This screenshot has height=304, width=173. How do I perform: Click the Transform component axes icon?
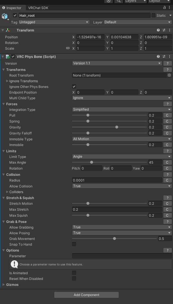click(x=8, y=30)
